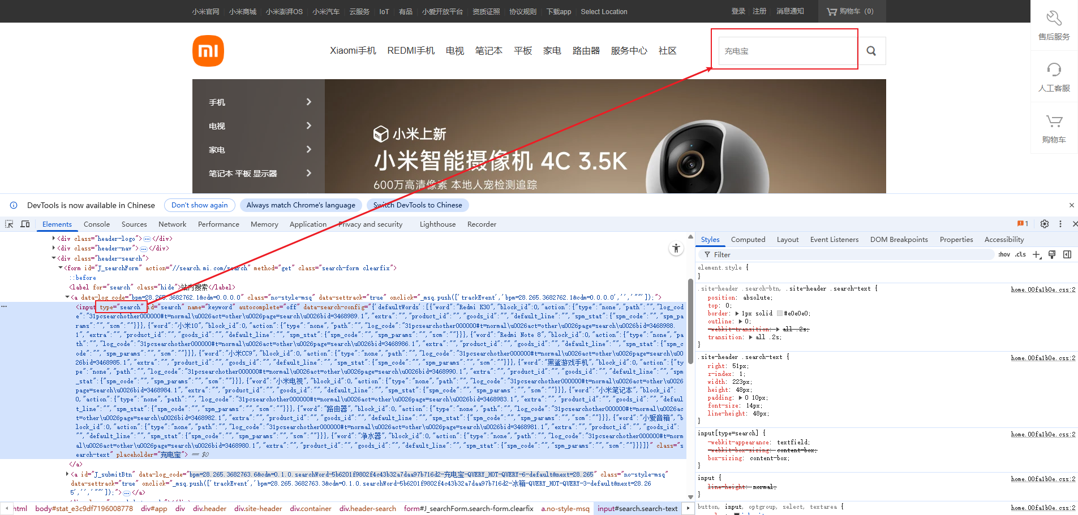1078x515 pixels.
Task: Activate the inspect element picker icon
Action: point(9,224)
